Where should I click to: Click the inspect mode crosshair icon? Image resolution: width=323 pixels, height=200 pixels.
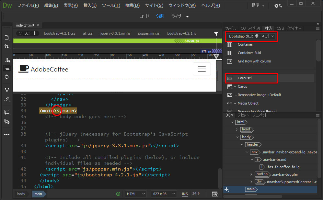pos(7,77)
